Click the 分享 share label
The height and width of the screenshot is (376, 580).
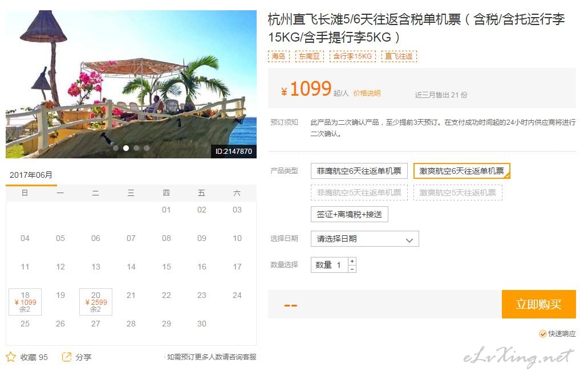pyautogui.click(x=83, y=357)
